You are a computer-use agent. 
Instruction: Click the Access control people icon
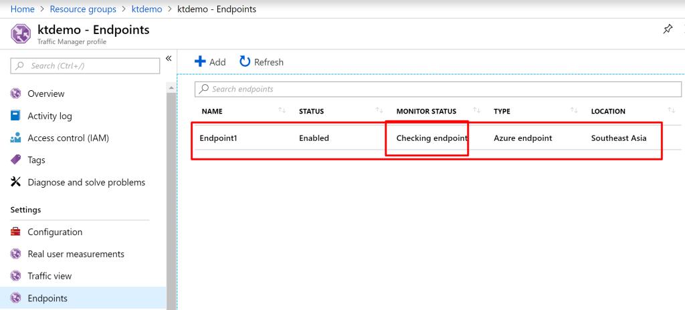click(x=16, y=138)
